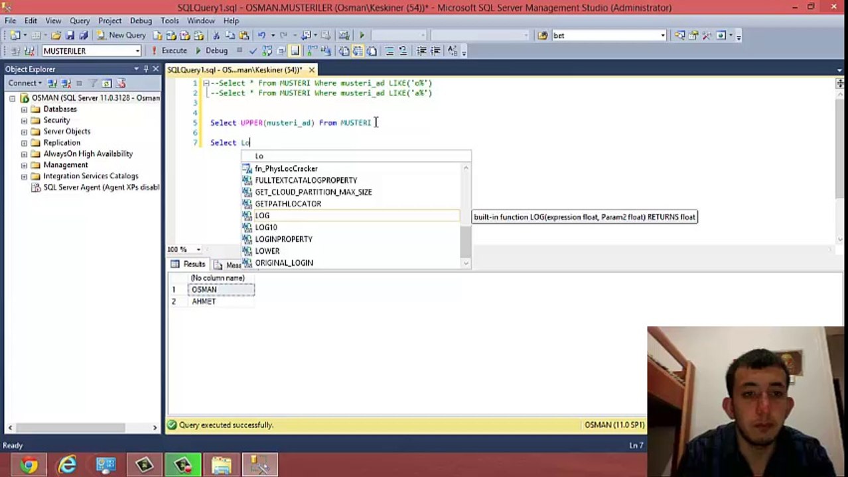Click the Debug play icon

(198, 50)
